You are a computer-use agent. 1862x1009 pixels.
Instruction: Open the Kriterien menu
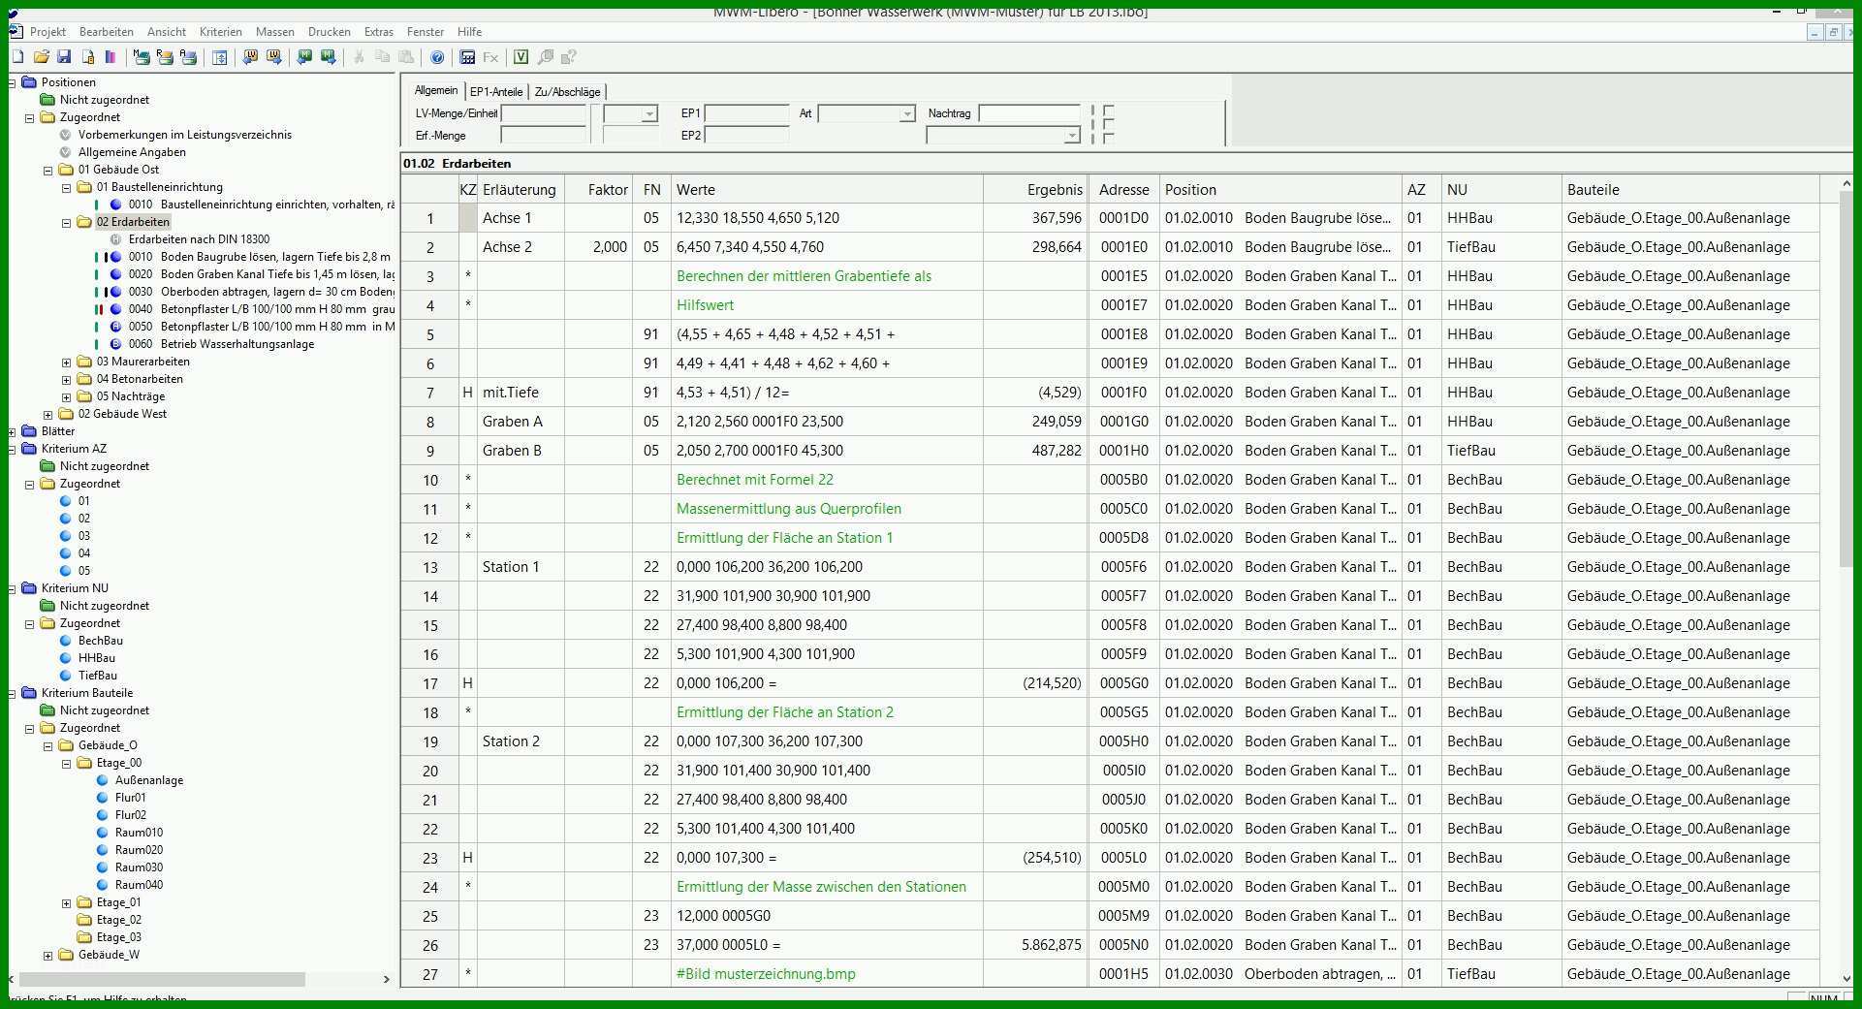(221, 32)
